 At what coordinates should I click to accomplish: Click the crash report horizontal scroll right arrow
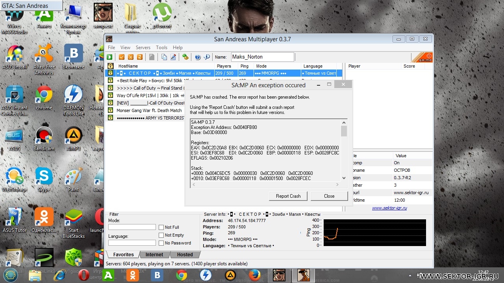click(337, 184)
